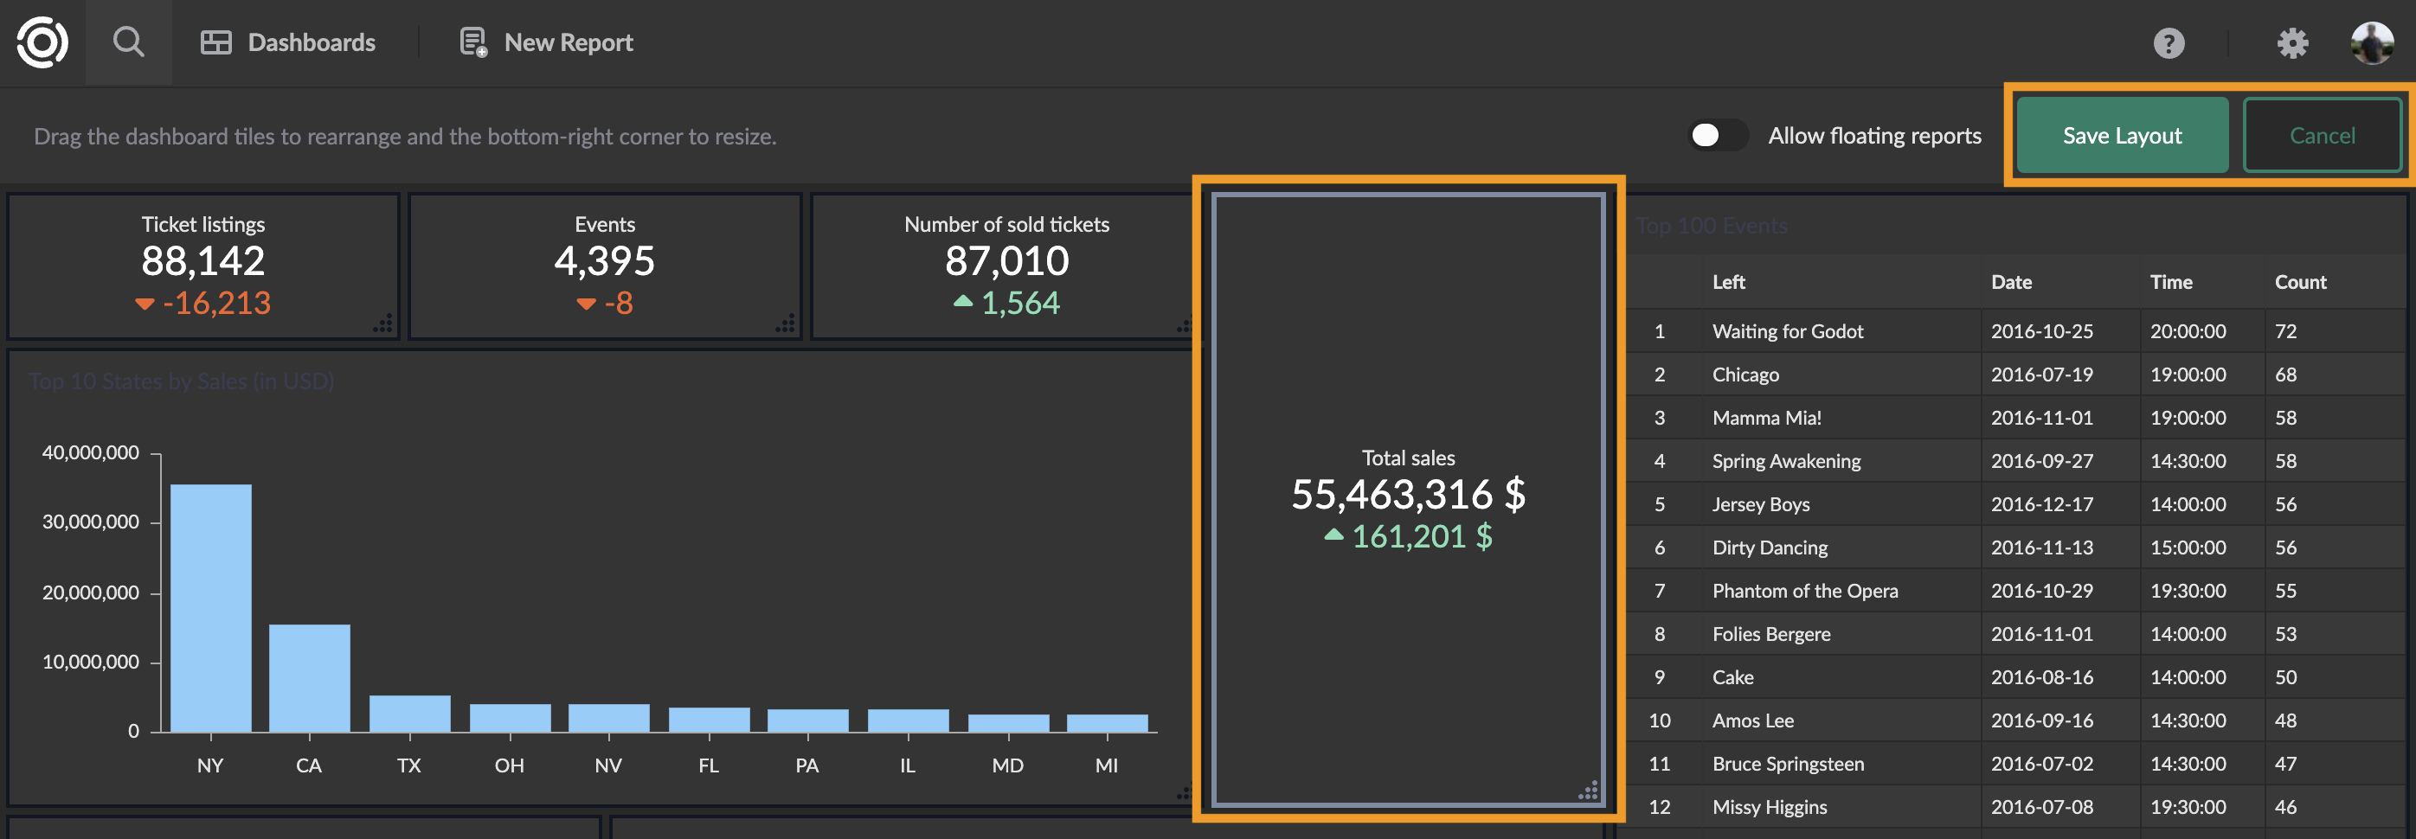Screen dimensions: 2416x839
Task: Click the NY bar in chart
Action: point(211,607)
